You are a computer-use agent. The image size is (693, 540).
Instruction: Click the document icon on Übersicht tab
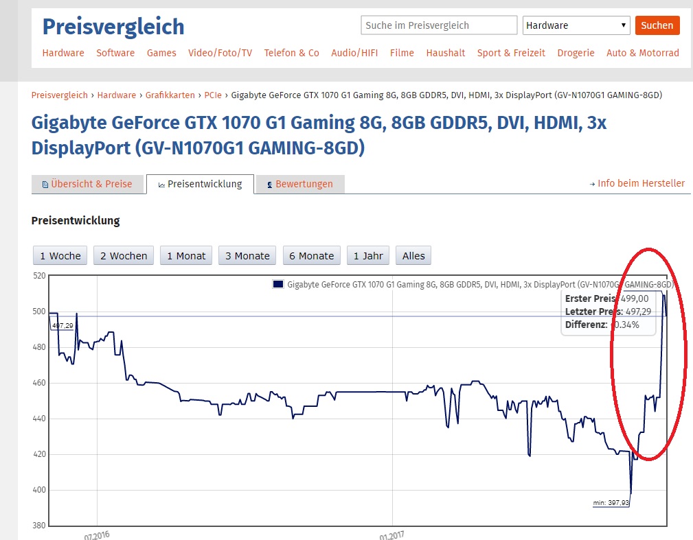45,185
